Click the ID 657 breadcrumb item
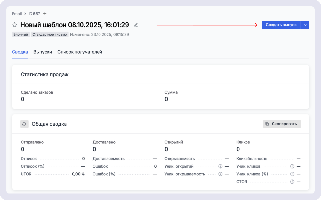321x200 pixels. pyautogui.click(x=34, y=14)
